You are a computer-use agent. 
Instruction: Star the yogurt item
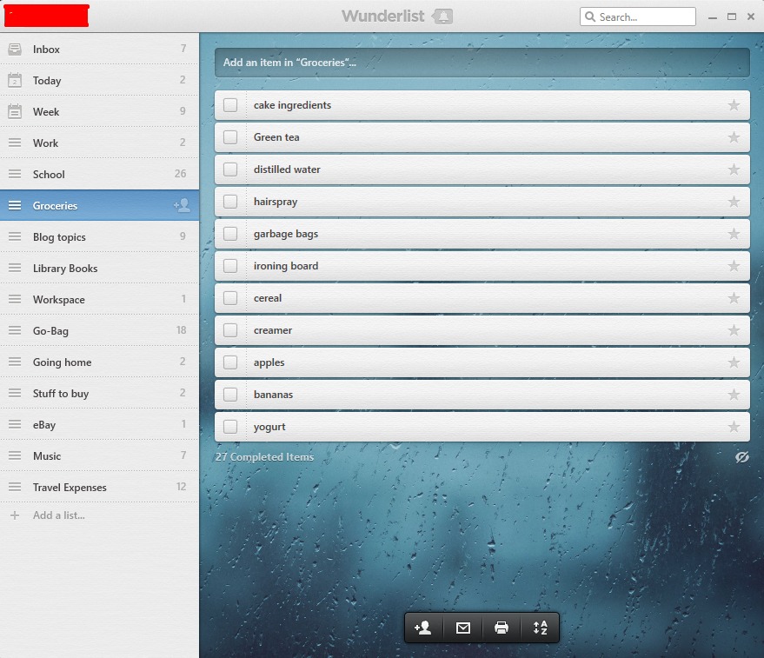tap(734, 427)
